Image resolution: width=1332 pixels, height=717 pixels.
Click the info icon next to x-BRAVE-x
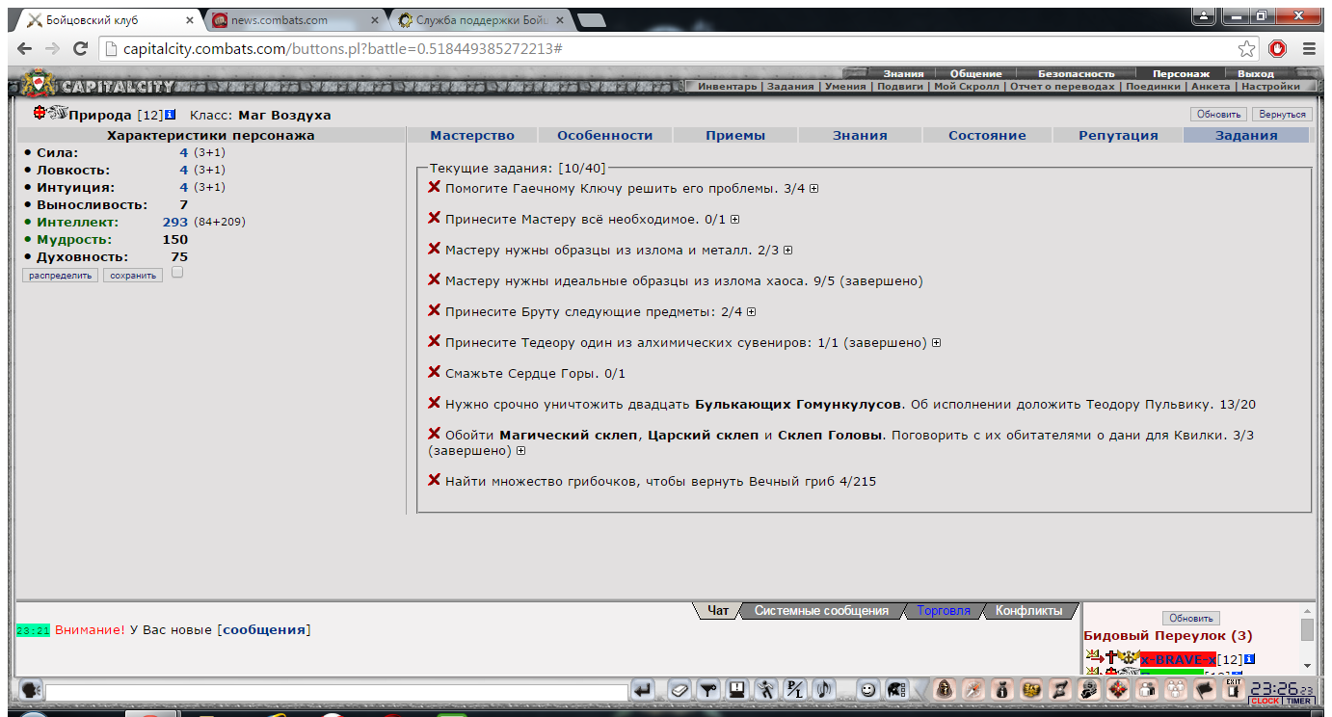click(x=1249, y=658)
